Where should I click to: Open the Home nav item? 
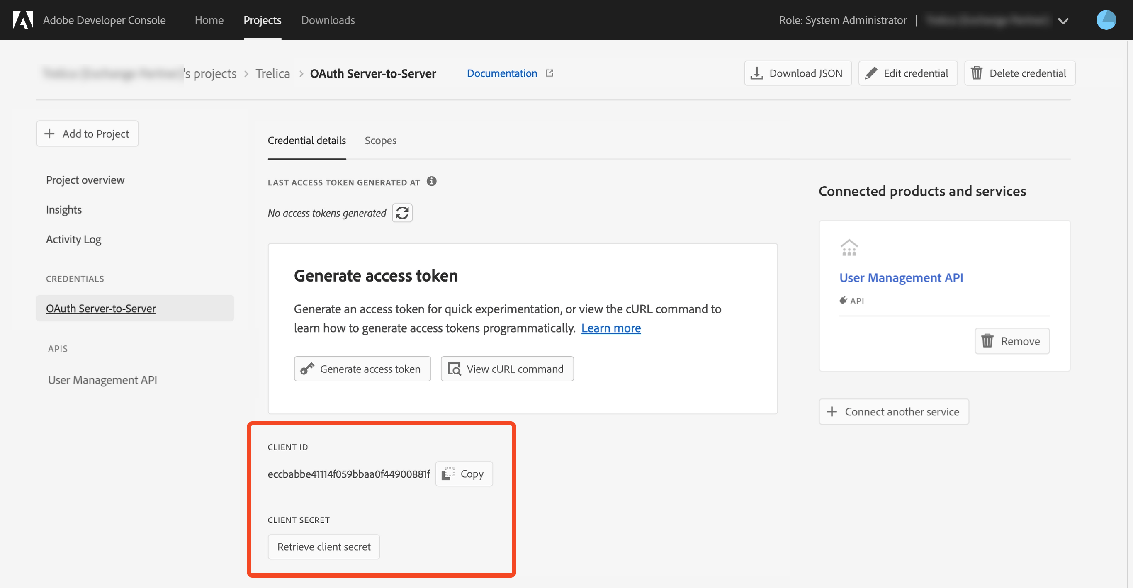point(209,20)
